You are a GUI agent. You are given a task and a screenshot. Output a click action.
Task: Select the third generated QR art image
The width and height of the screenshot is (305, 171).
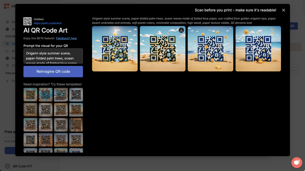tap(211, 49)
